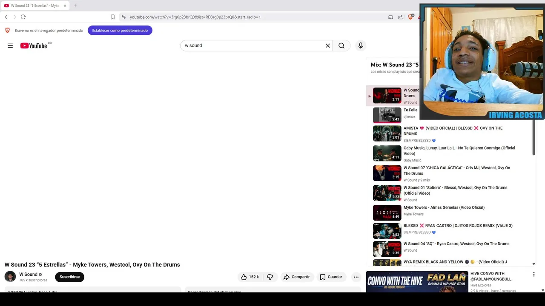This screenshot has width=545, height=306.
Task: Go to the YouTube home logo
Action: coord(34,45)
